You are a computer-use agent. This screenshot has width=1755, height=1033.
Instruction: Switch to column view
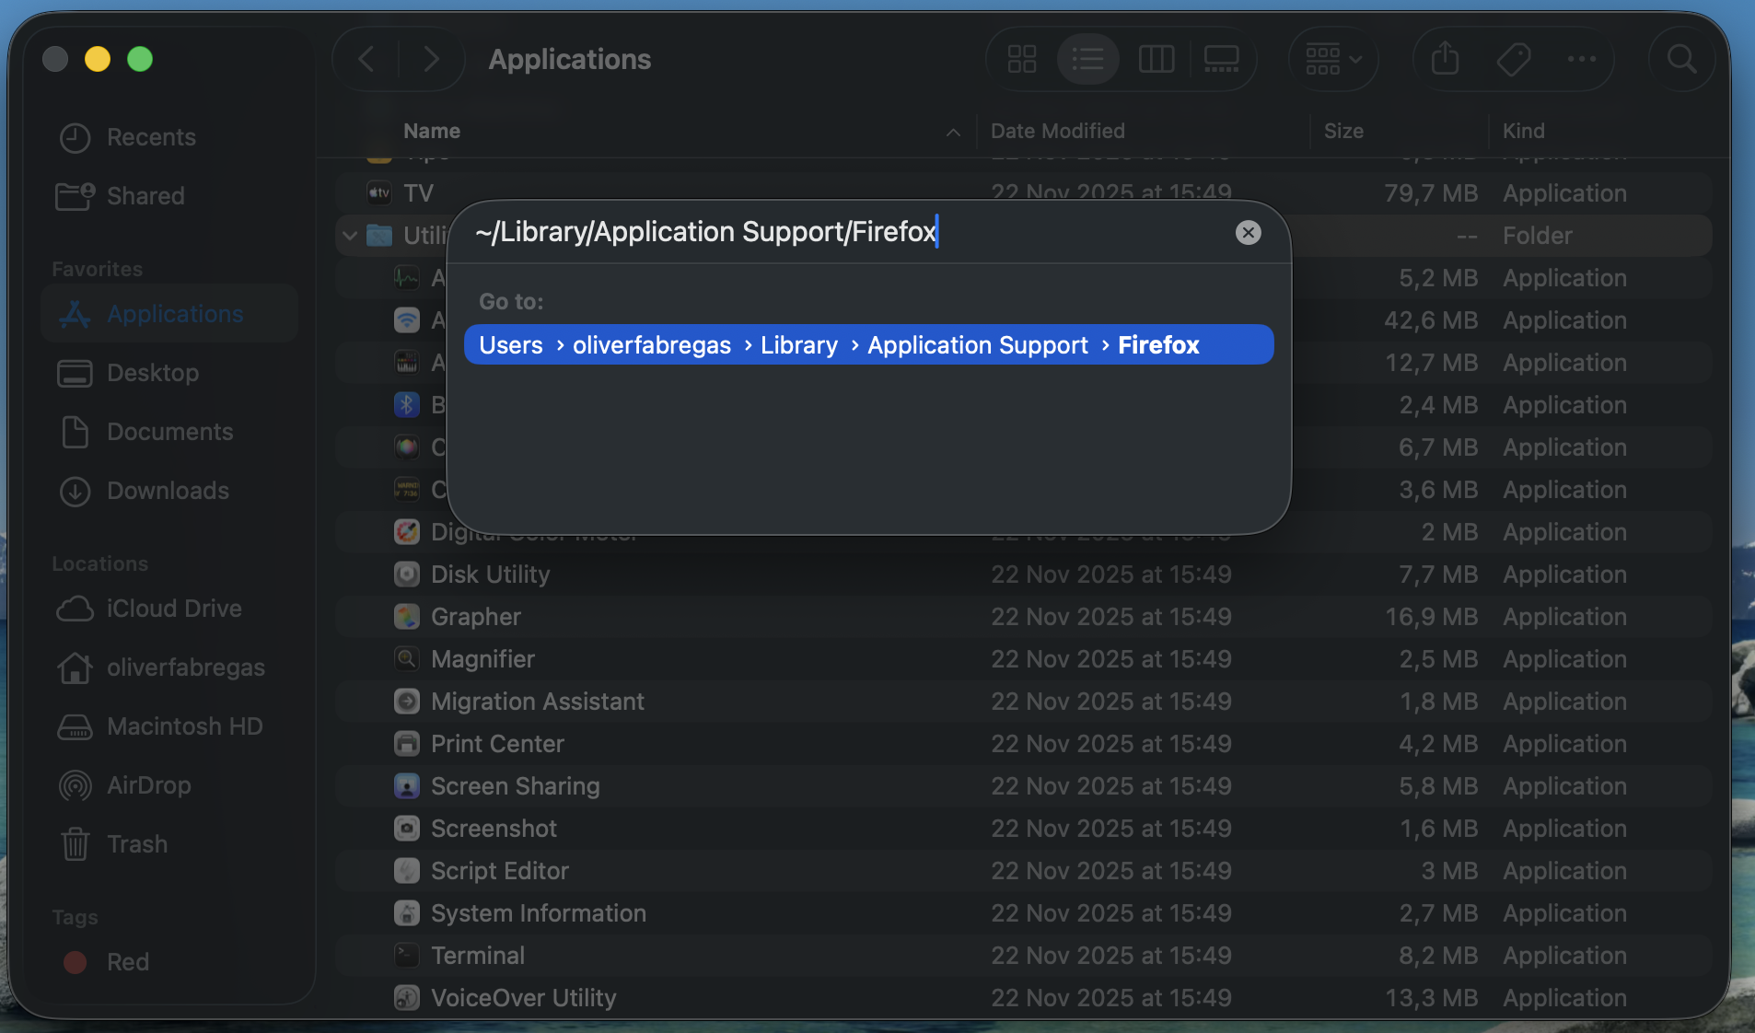point(1156,58)
